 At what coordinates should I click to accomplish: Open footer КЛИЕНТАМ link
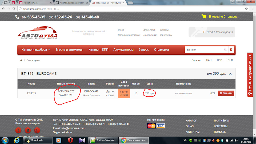tap(193, 132)
